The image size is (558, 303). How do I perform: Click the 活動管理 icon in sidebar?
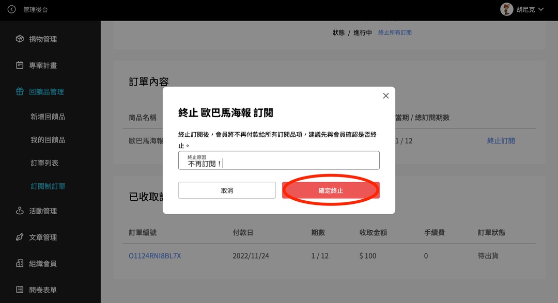click(20, 211)
